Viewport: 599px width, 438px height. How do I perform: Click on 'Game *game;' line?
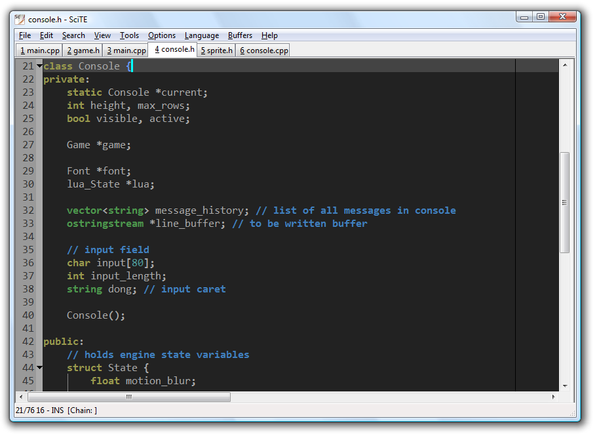point(99,146)
